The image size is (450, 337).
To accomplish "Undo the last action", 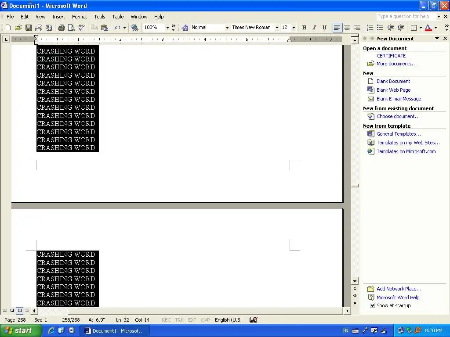I will coord(117,28).
